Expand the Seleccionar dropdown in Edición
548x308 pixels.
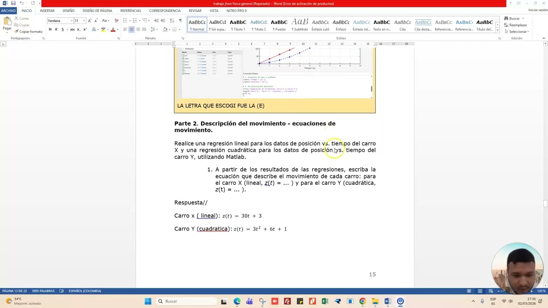pyautogui.click(x=517, y=32)
